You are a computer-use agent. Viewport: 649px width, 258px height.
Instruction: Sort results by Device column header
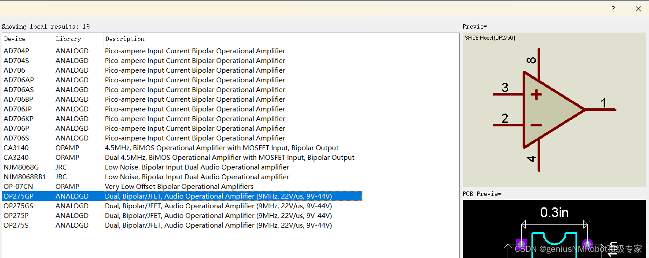tap(28, 39)
